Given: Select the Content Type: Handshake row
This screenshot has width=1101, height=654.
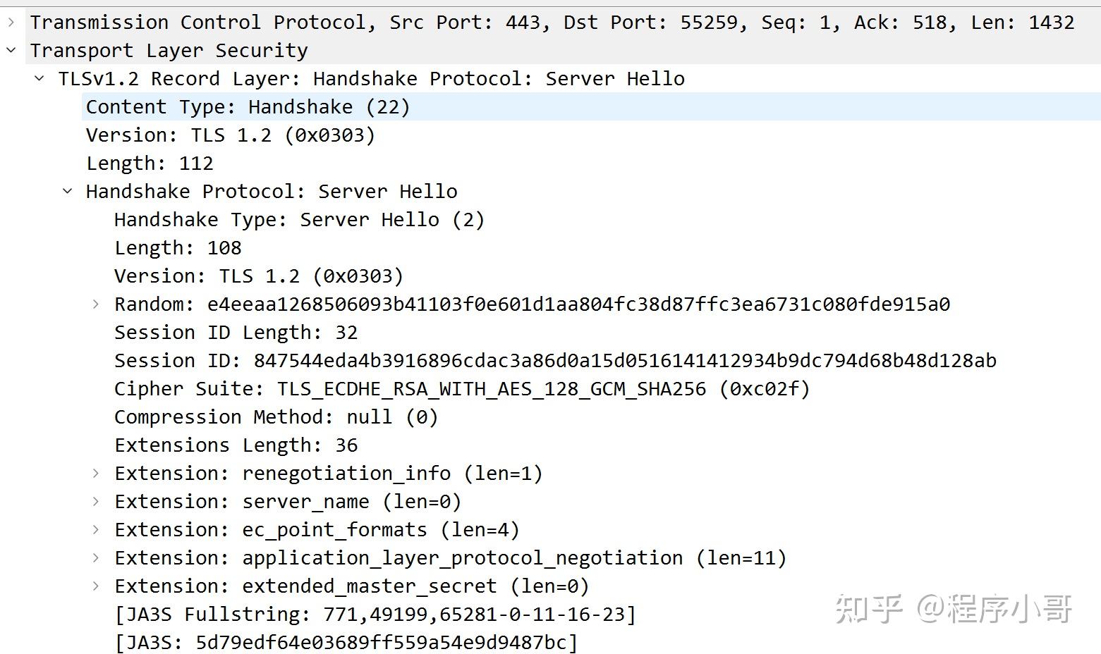Looking at the screenshot, I should tap(248, 107).
